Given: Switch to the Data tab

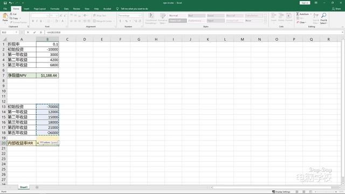Looking at the screenshot, I should 66,9.
